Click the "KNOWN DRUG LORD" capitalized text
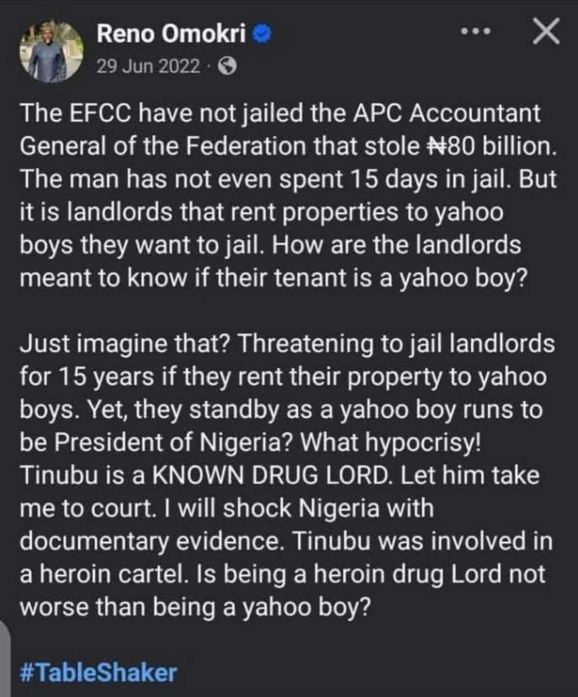The width and height of the screenshot is (578, 697). click(x=270, y=475)
